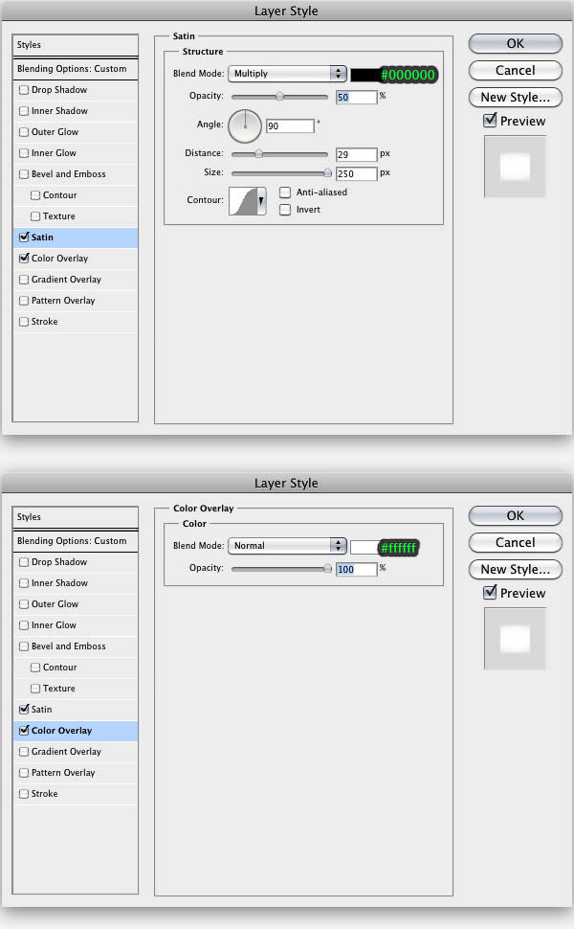
Task: Enable Drop Shadow in Color Overlay dialog
Action: click(24, 561)
